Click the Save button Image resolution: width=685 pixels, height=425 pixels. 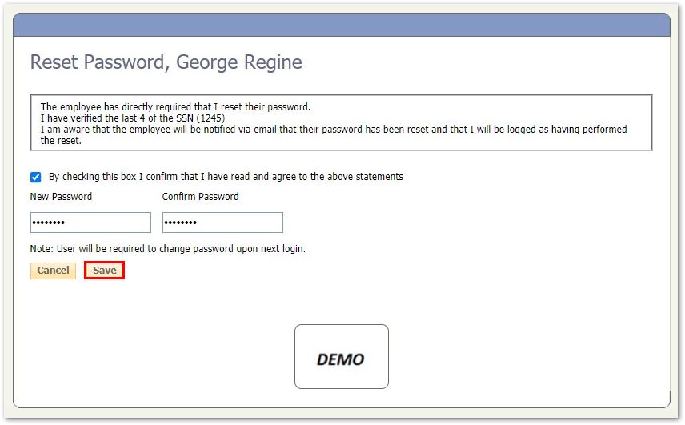point(104,271)
